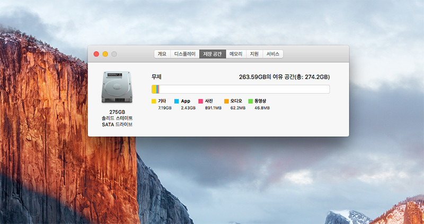Click the 무제 volume name
The width and height of the screenshot is (424, 224).
coord(156,77)
